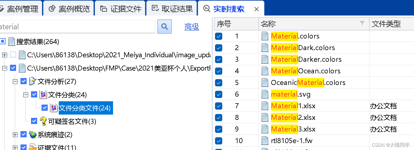Click the material.svg file icon

tap(265, 94)
